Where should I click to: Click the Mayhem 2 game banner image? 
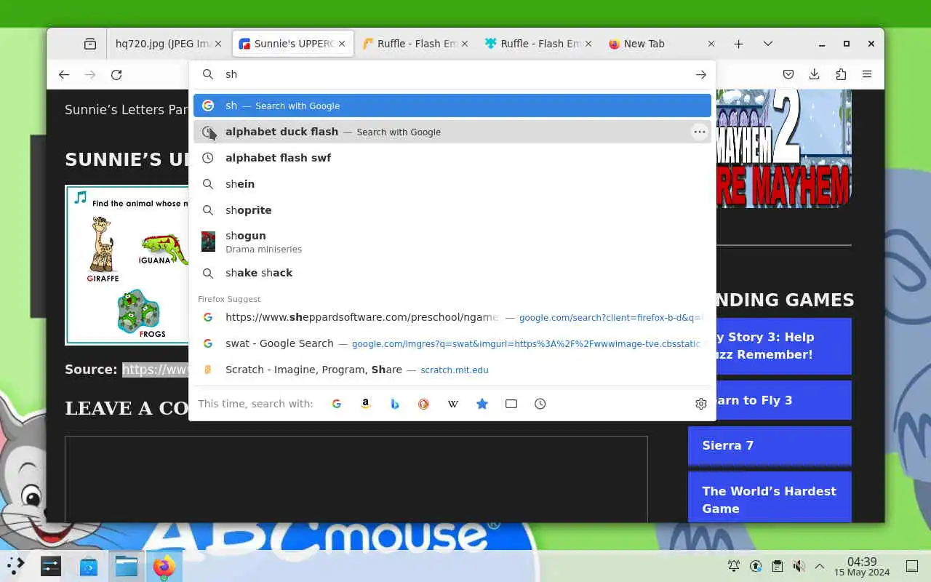783,148
